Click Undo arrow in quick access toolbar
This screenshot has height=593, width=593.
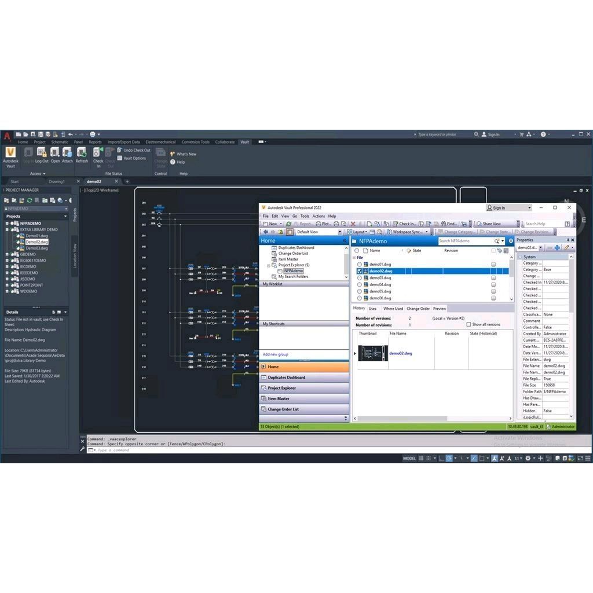point(70,134)
